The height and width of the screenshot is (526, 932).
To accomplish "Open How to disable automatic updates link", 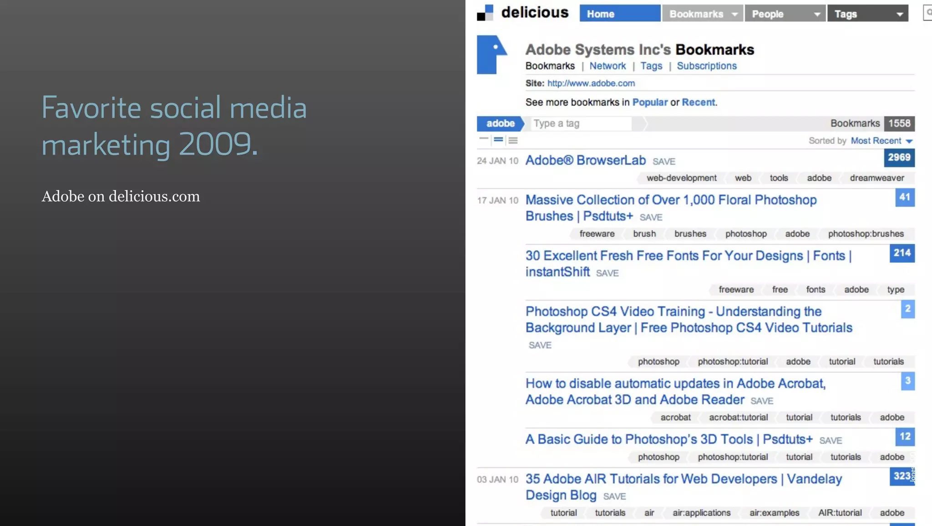I will pos(675,391).
